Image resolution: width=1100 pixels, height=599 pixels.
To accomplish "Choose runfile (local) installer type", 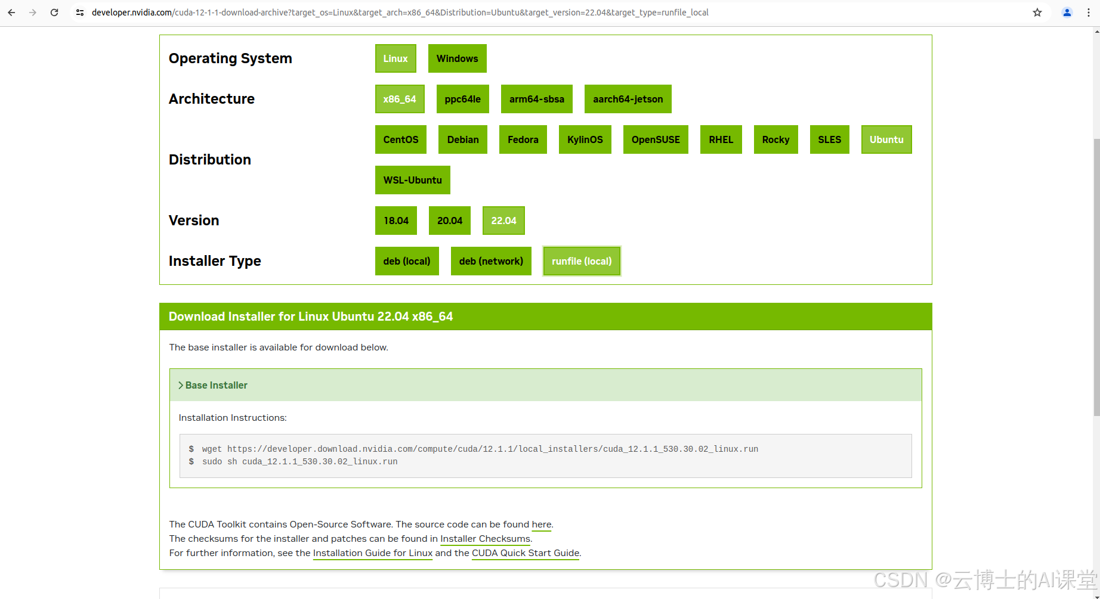I will tap(582, 261).
